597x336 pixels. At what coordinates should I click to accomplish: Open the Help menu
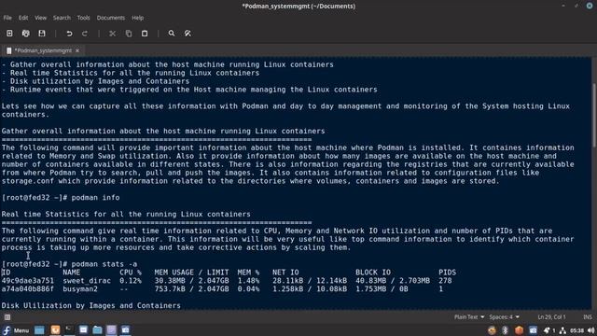click(x=138, y=18)
